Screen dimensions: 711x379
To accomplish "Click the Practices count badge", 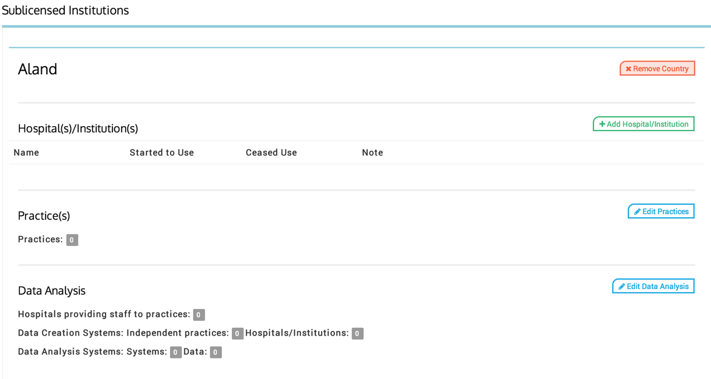I will 72,240.
